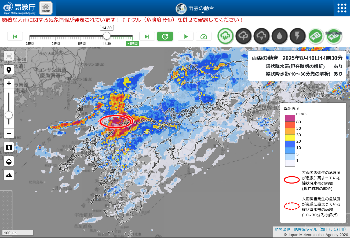This screenshot has height=238, width=350.
Task: Zoom out with the minus button
Action: pos(9,133)
